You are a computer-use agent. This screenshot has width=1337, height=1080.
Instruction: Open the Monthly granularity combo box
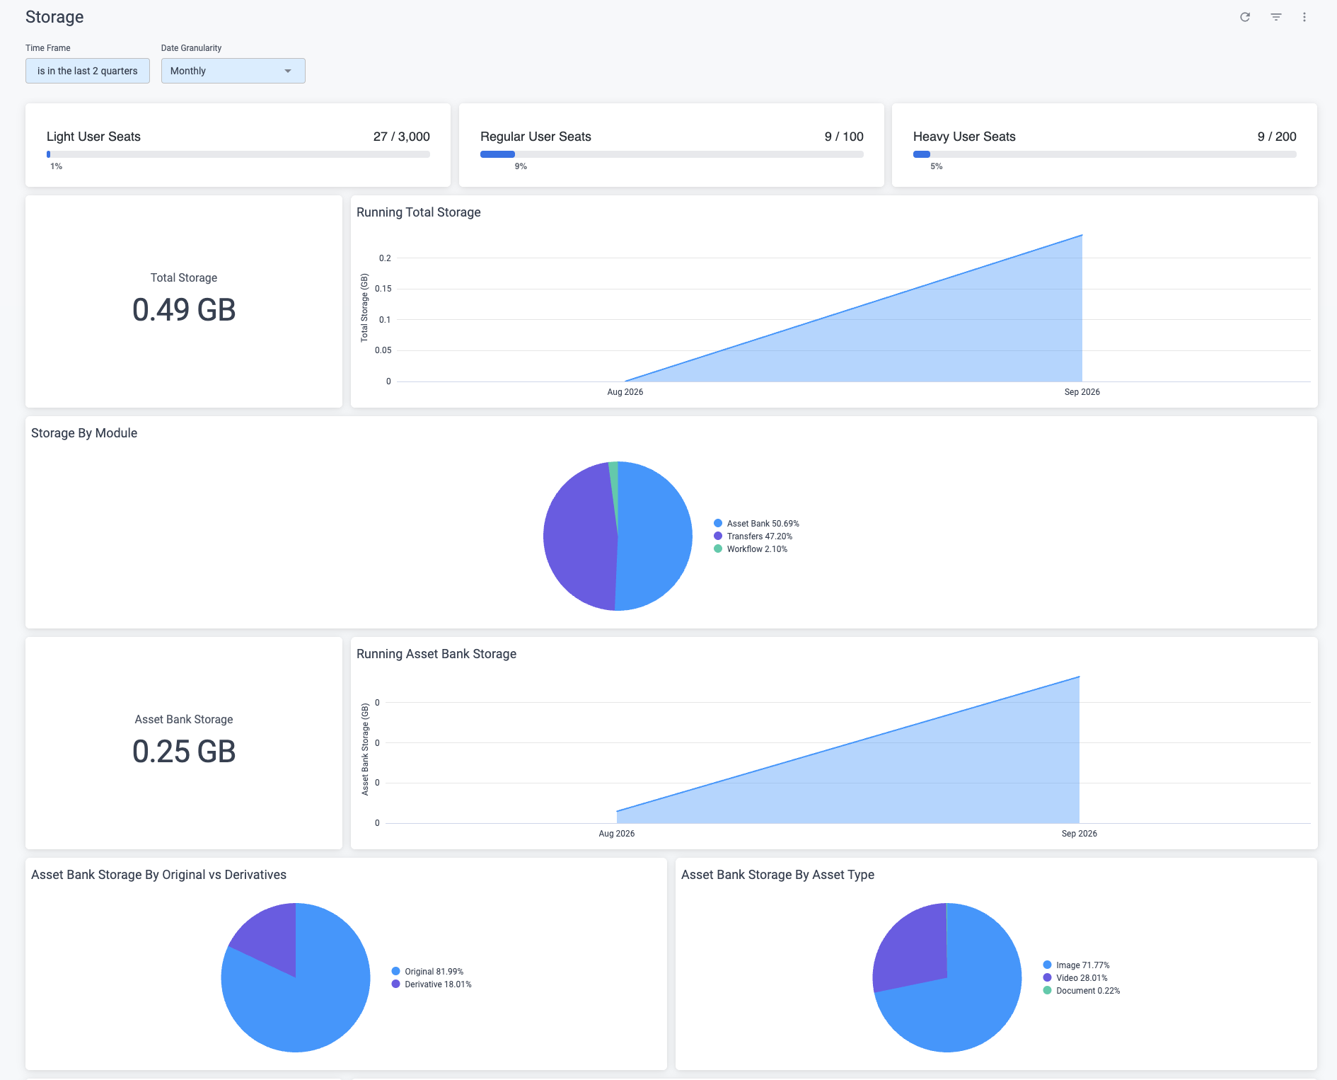(x=233, y=71)
